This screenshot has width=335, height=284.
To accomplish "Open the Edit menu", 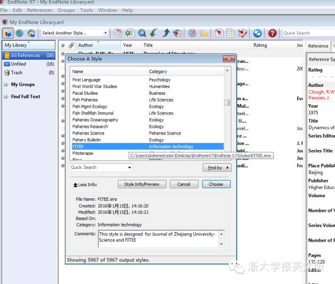I will pos(17,10).
